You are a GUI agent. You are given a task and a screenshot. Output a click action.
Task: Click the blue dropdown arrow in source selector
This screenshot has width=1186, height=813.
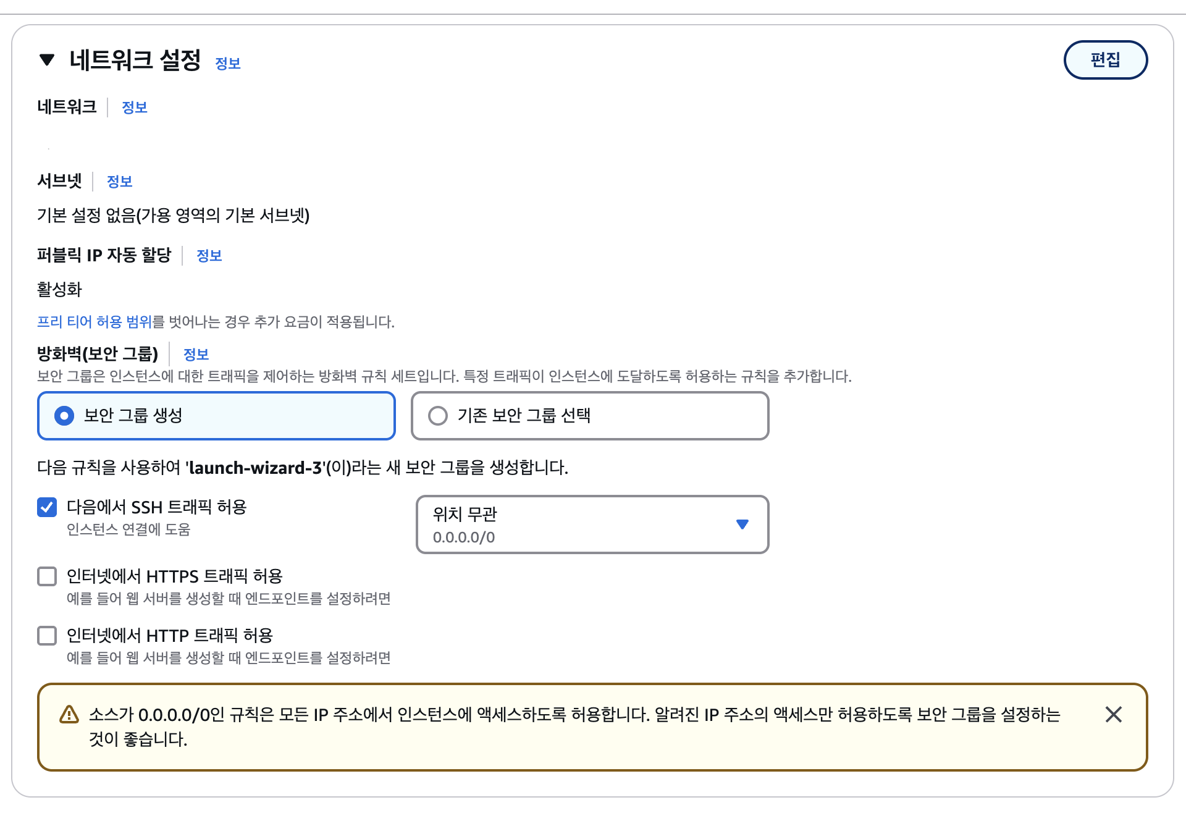coord(742,524)
